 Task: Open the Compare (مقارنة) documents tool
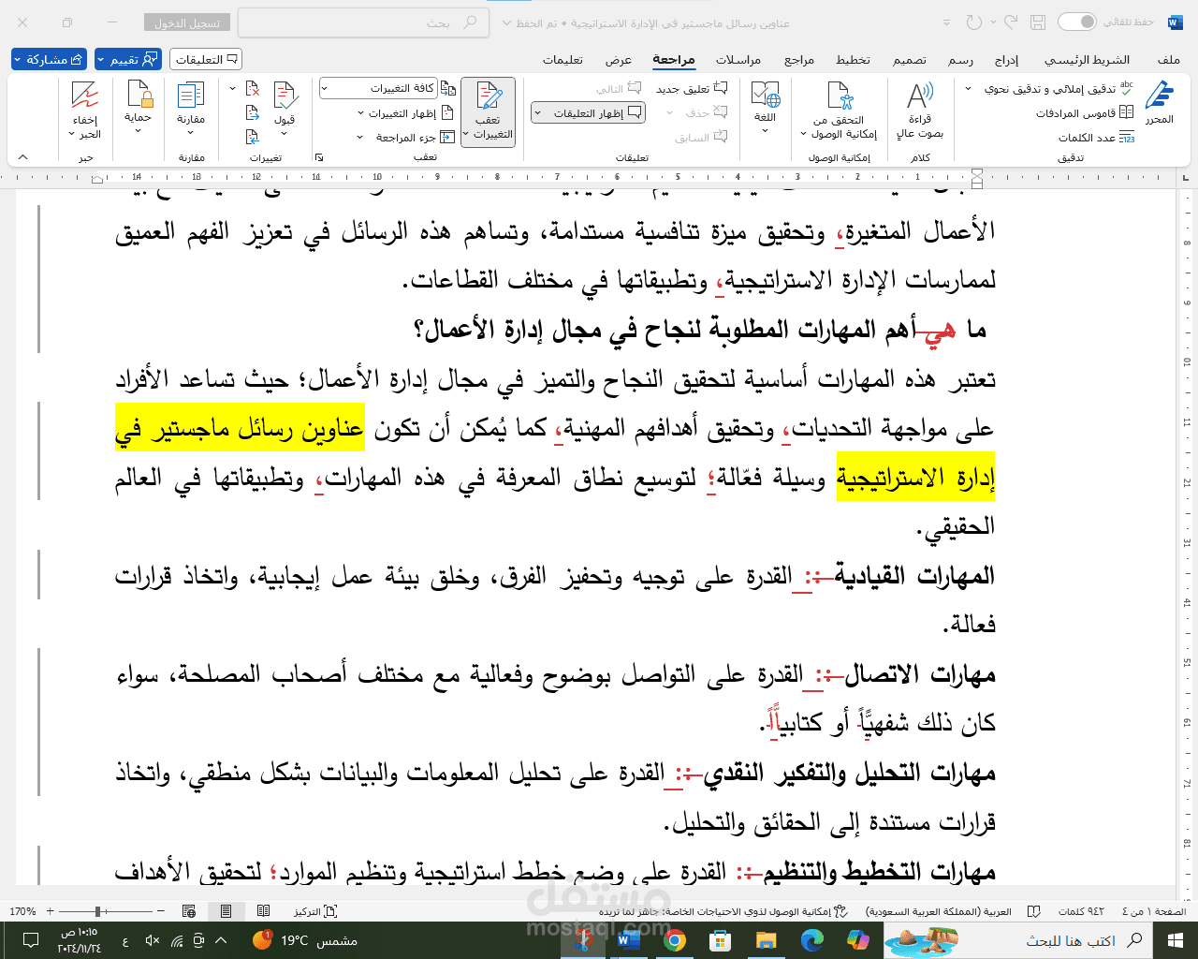point(191,108)
